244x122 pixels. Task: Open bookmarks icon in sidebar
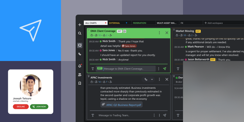click(x=80, y=83)
